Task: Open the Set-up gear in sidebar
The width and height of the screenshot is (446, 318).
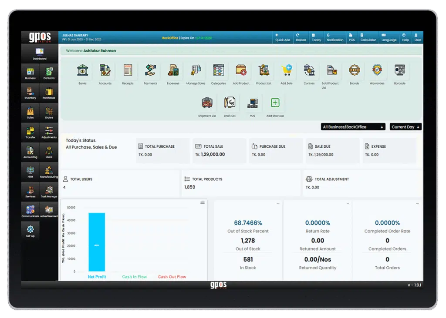Action: [30, 230]
